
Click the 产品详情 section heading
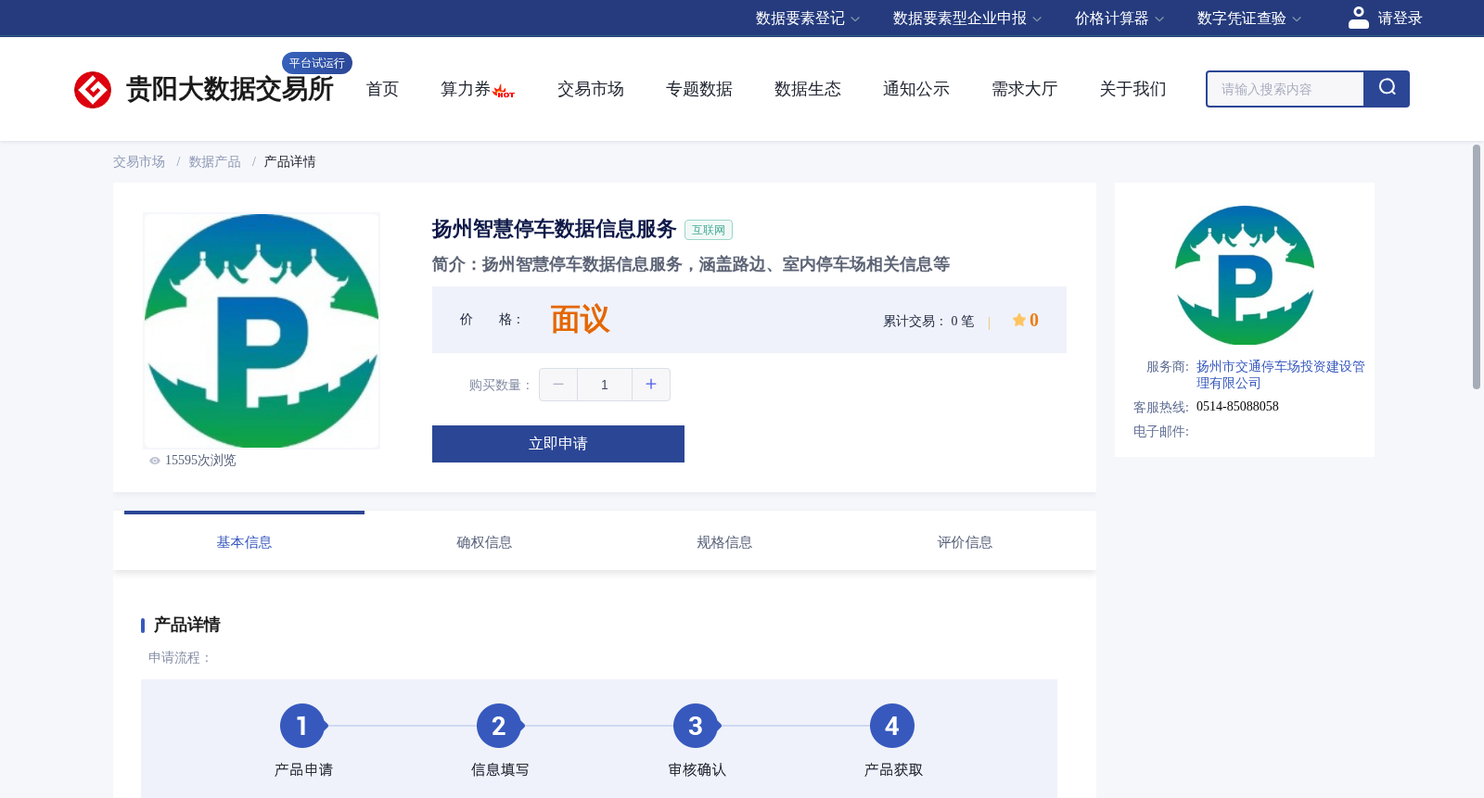pyautogui.click(x=186, y=625)
